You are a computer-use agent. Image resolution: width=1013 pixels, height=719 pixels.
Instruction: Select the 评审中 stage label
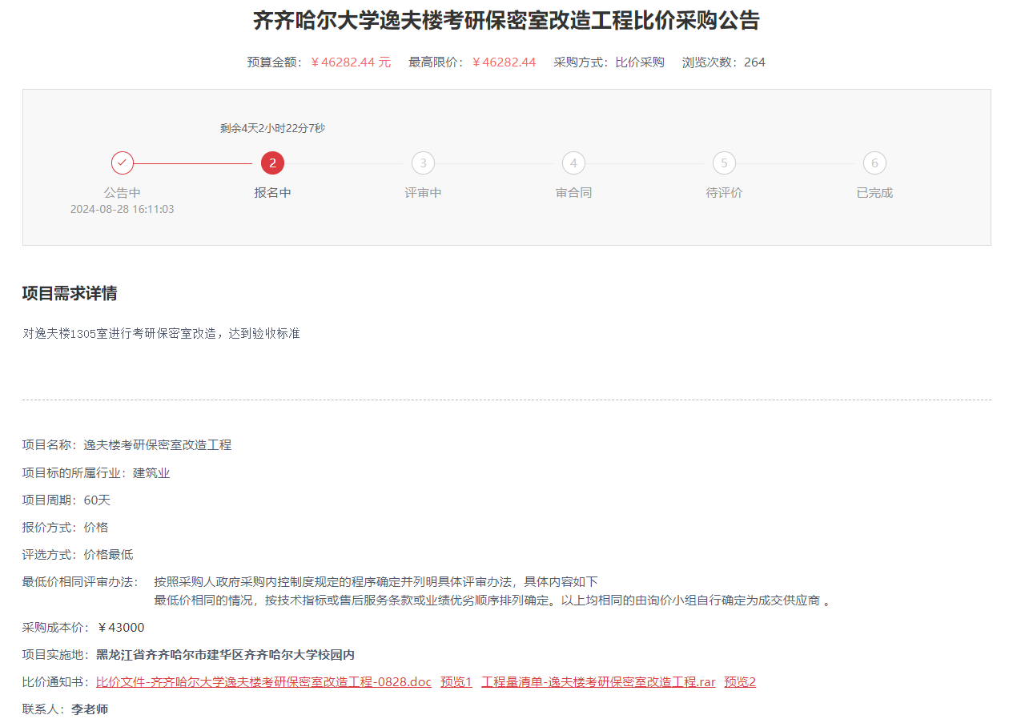[423, 193]
